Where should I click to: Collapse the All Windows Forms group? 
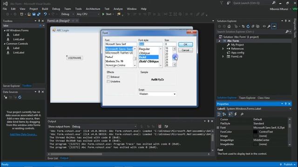click(x=5, y=31)
